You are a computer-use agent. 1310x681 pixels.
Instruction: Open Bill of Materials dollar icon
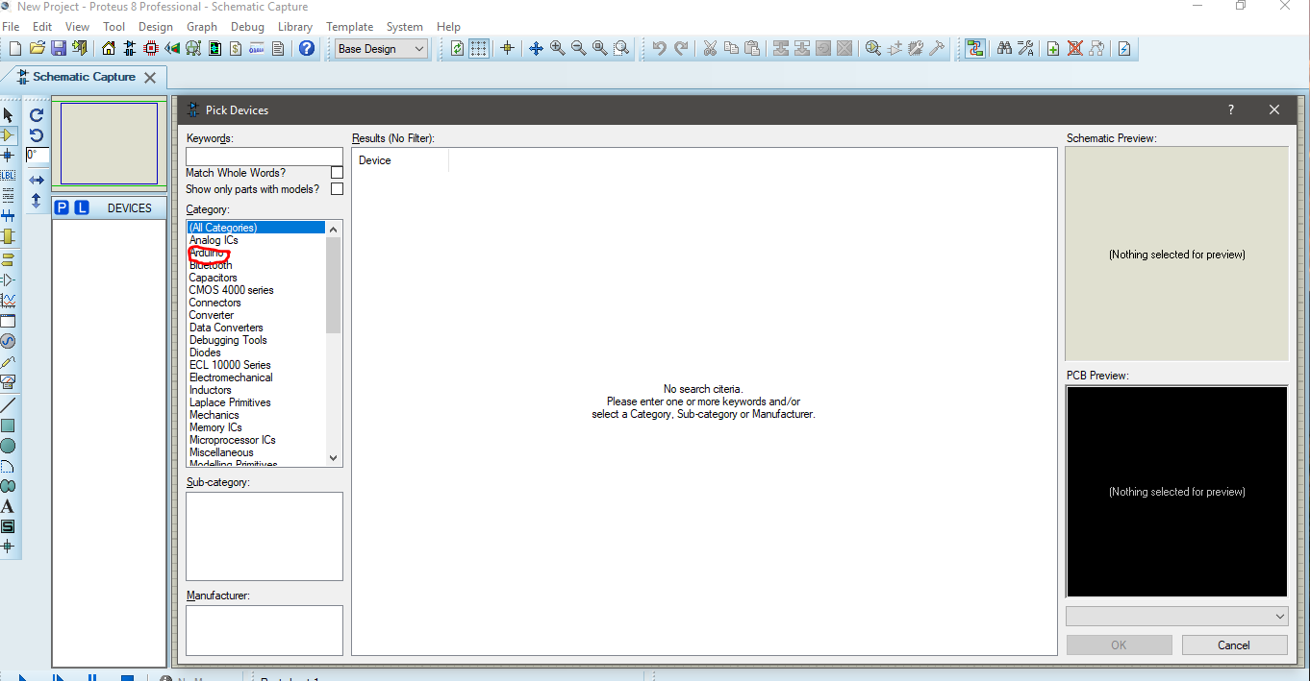(236, 48)
